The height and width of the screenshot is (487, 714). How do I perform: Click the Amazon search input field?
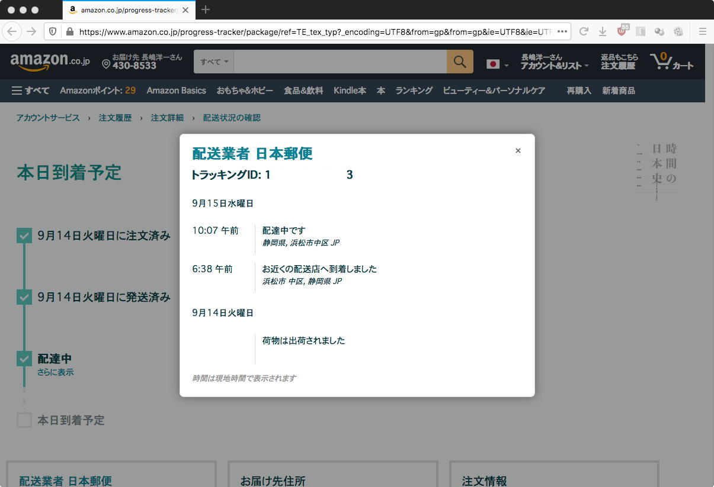pos(340,62)
